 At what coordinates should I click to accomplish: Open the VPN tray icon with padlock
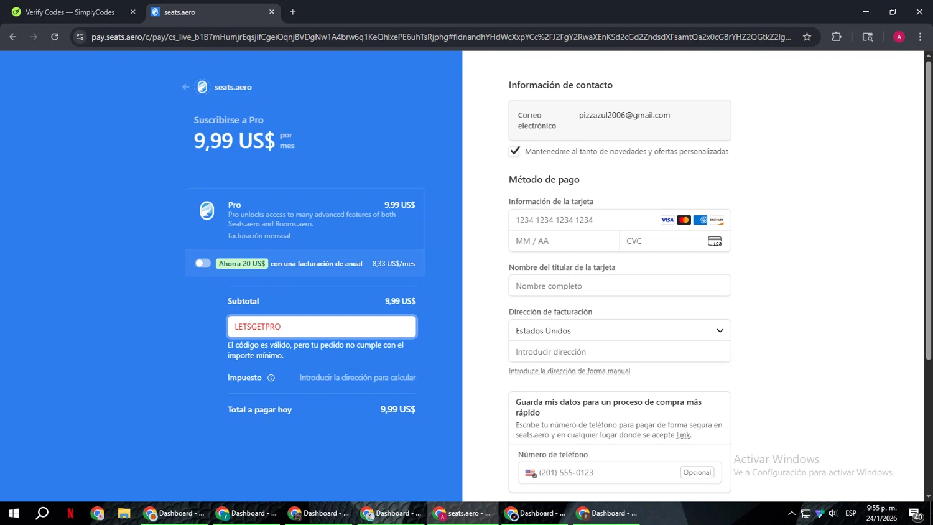[x=819, y=513]
